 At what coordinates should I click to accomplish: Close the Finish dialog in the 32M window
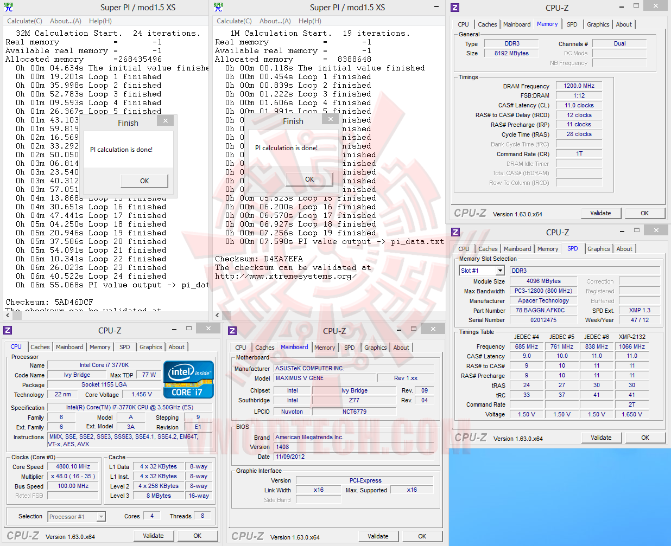point(166,120)
